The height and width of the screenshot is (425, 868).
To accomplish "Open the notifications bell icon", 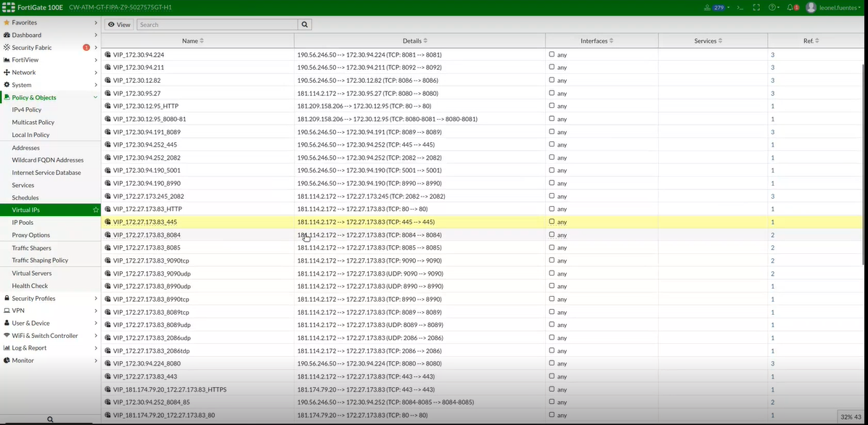I will click(792, 7).
